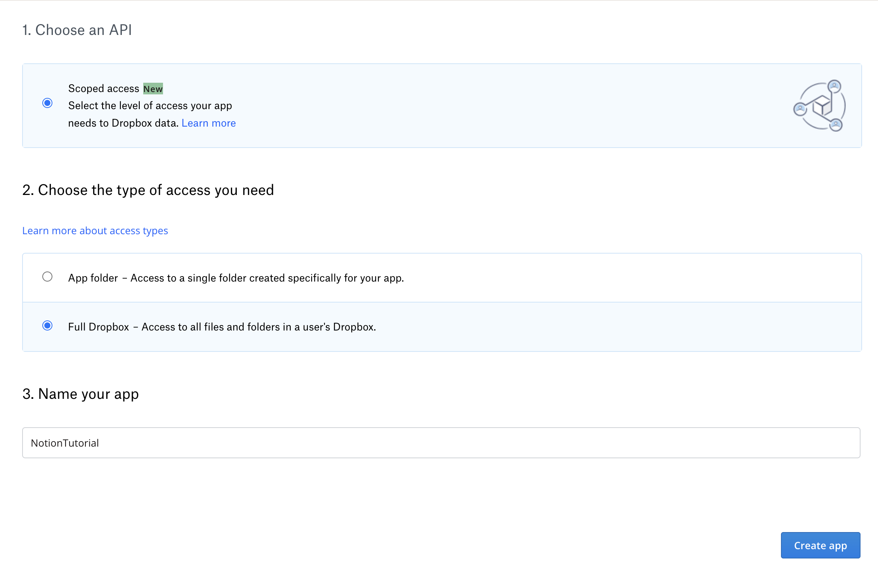Click the top user avatar in the illustration
This screenshot has width=878, height=581.
[834, 86]
